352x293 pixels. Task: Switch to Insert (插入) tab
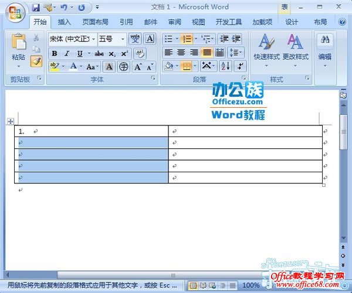click(64, 22)
